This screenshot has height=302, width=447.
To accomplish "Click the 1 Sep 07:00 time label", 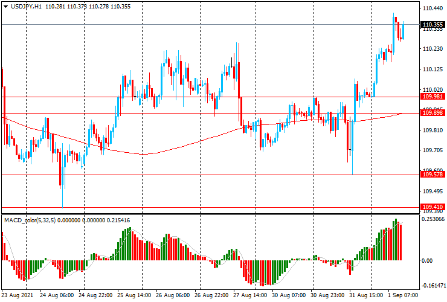I will (x=403, y=295).
